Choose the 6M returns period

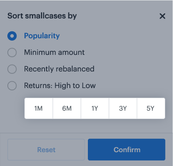pos(67,108)
